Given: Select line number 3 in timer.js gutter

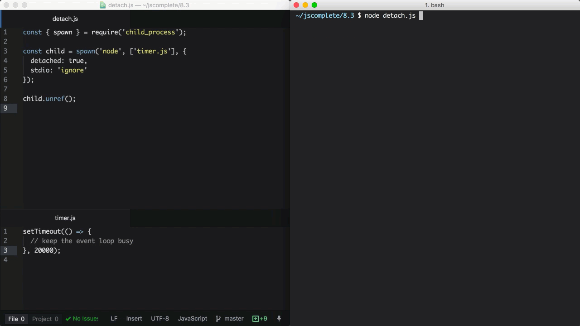Looking at the screenshot, I should [x=5, y=250].
